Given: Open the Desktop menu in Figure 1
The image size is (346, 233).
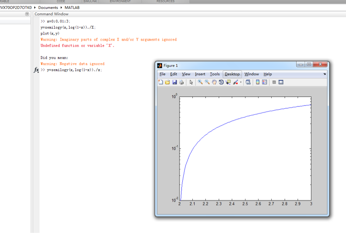Looking at the screenshot, I should 232,74.
